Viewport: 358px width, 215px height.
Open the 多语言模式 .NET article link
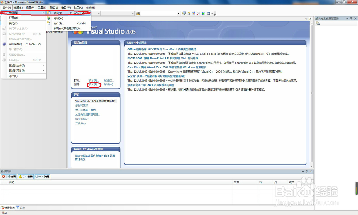coord(151,85)
